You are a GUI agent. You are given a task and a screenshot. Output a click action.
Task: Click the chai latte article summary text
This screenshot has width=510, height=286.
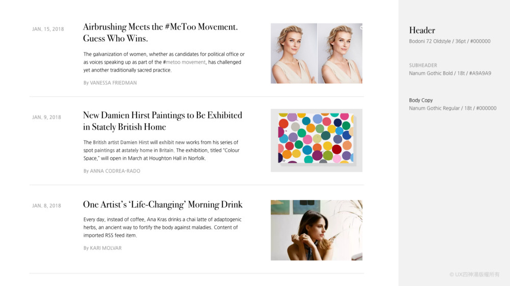tap(162, 227)
